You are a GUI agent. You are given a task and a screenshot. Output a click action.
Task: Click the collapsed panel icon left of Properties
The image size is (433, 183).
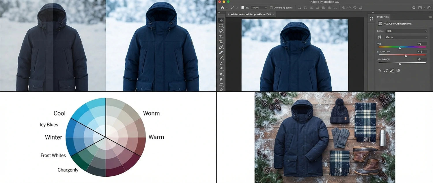point(372,19)
